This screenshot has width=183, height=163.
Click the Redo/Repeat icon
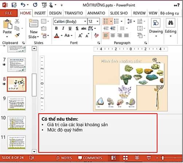(x=35, y=5)
